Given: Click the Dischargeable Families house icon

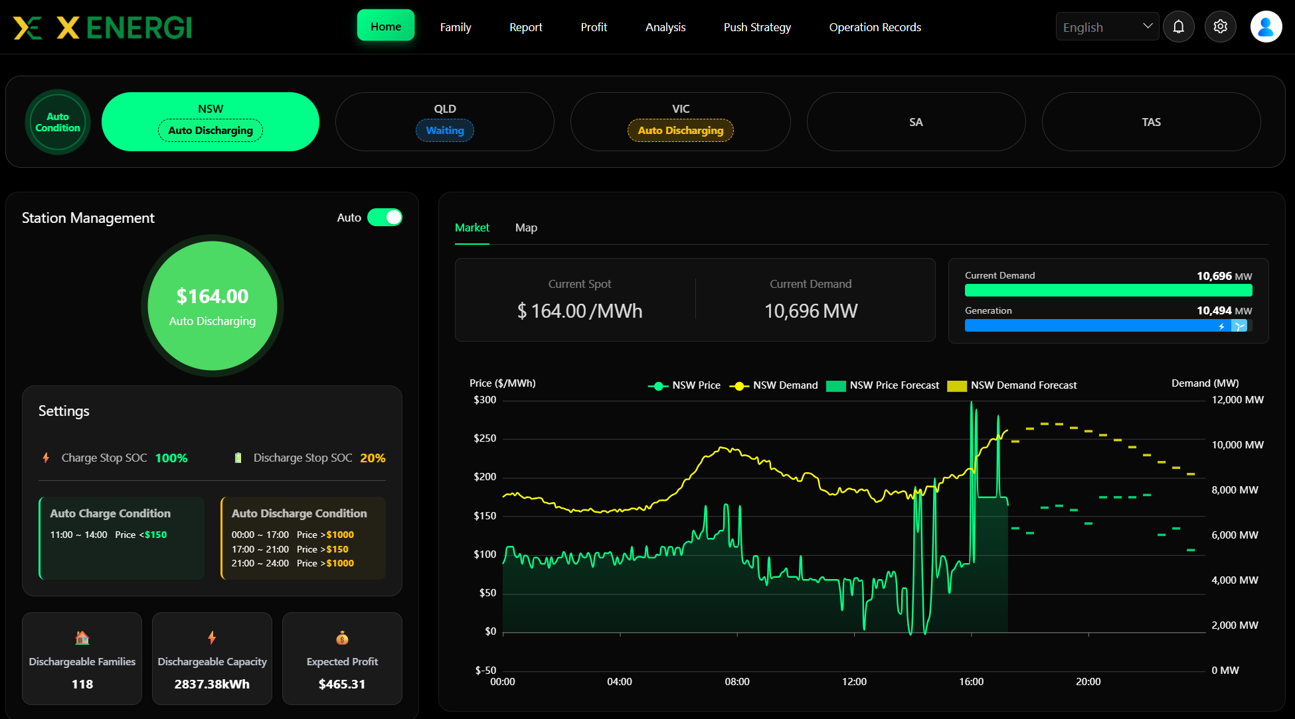Looking at the screenshot, I should (82, 638).
